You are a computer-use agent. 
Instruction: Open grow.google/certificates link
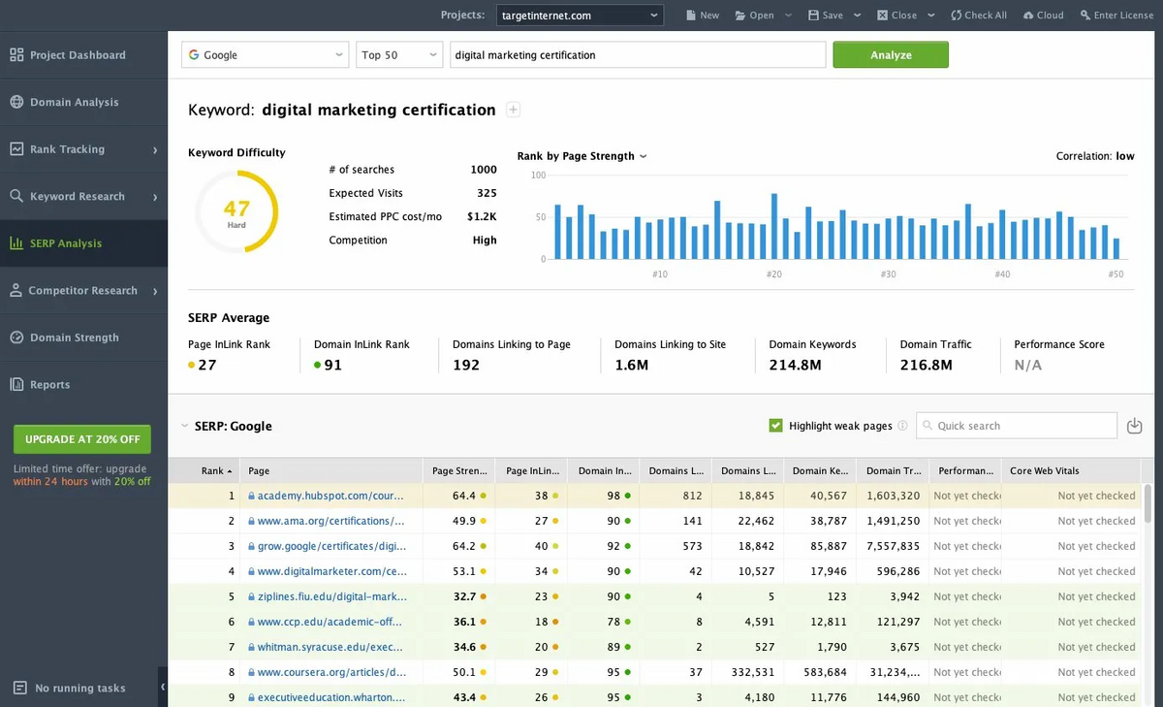pyautogui.click(x=331, y=546)
